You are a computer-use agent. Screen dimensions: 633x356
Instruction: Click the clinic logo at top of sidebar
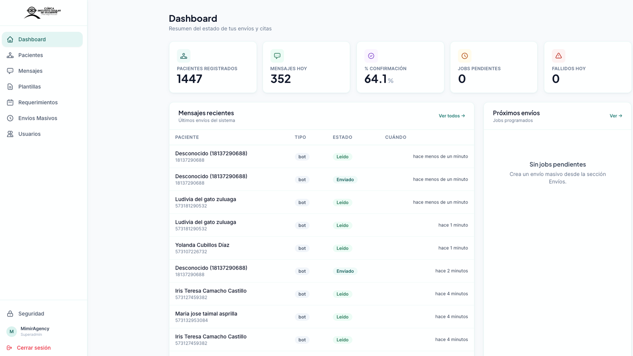[x=43, y=12]
